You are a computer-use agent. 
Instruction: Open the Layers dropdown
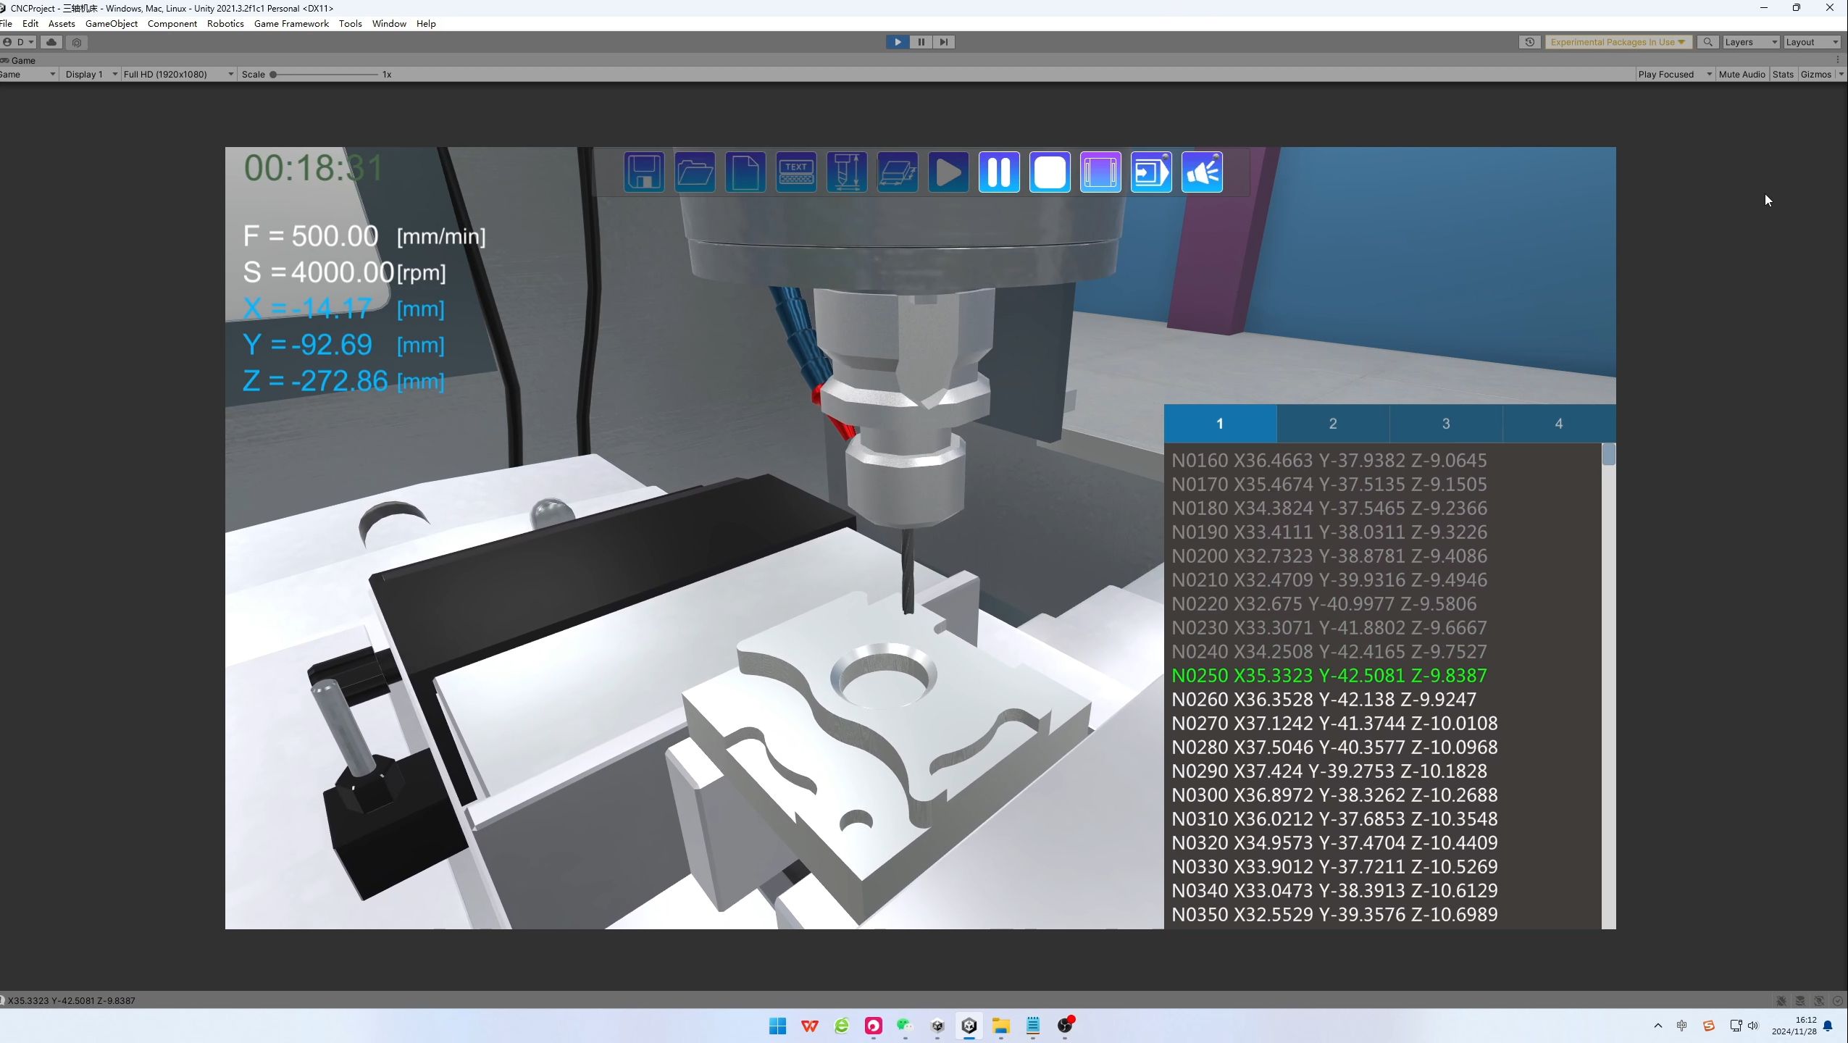tap(1750, 42)
